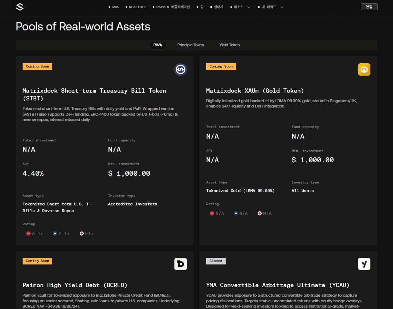Click XAUm card APY N/A value
393x309 pixels.
point(212,160)
